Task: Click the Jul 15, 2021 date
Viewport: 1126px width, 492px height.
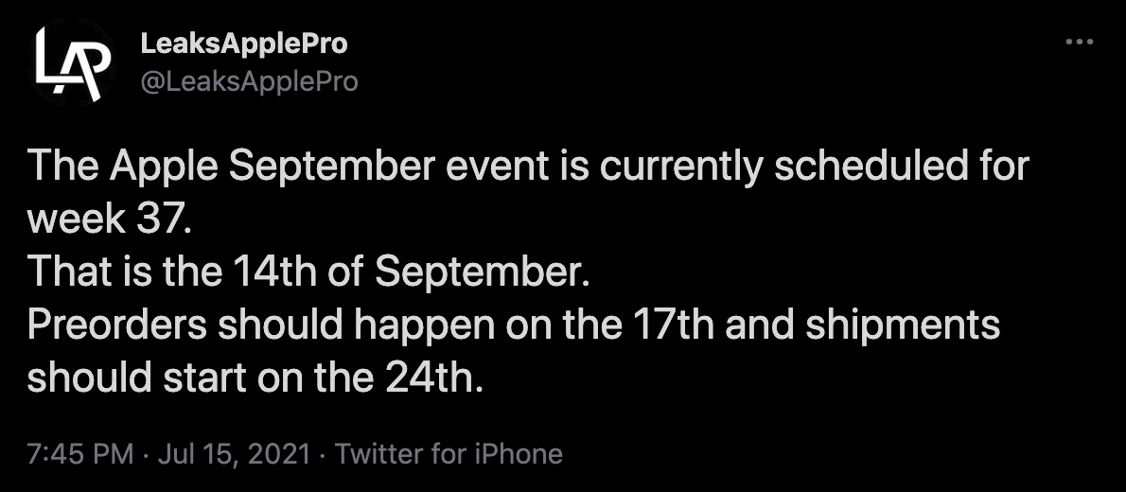Action: coord(234,454)
